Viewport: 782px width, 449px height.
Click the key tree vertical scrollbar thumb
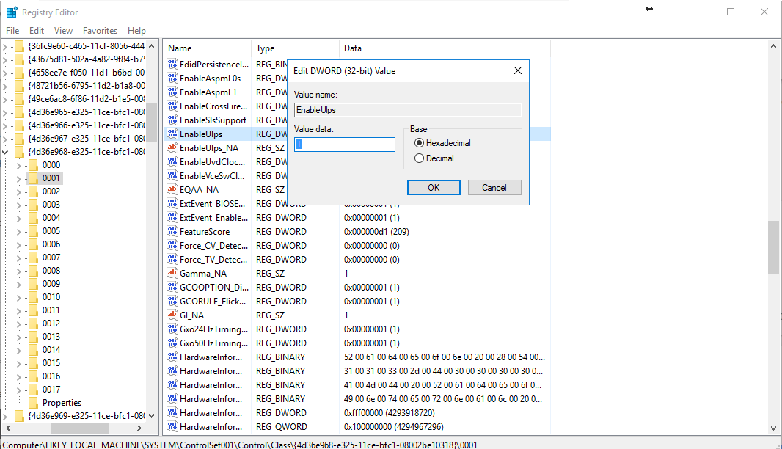151,123
